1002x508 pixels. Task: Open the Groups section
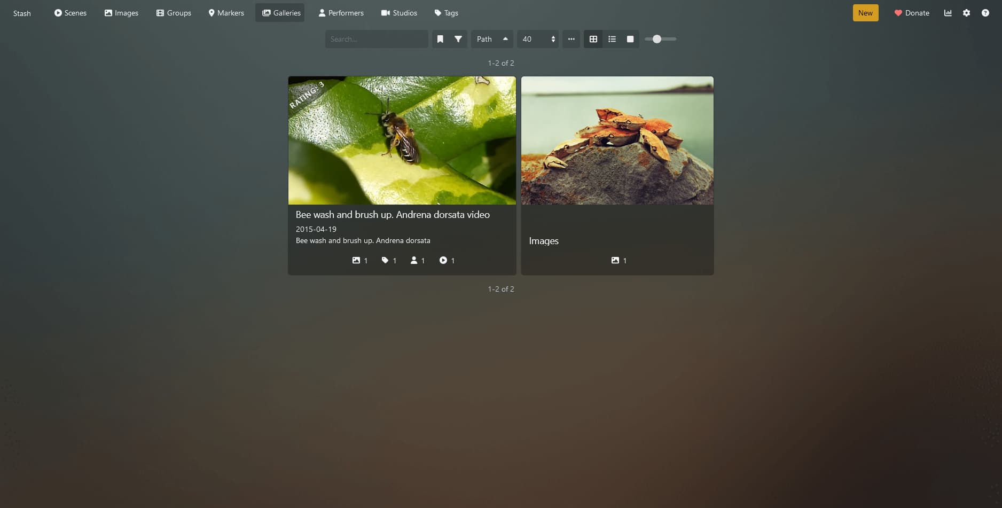[x=174, y=13]
